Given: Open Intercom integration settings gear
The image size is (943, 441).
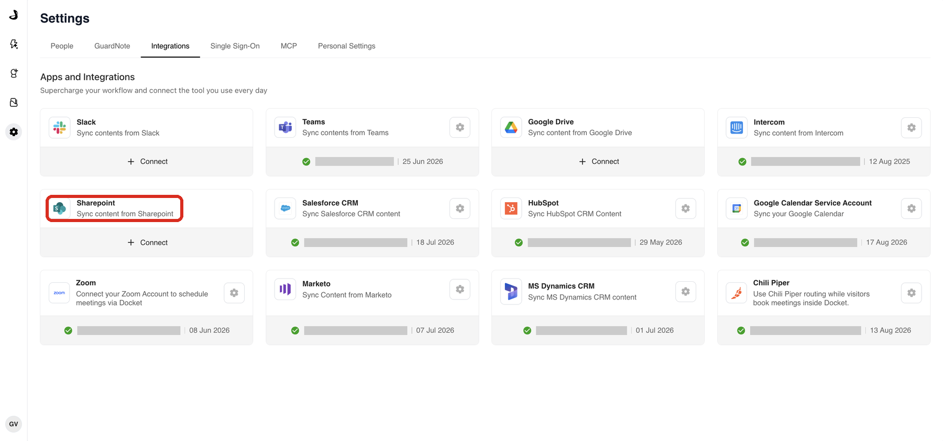Looking at the screenshot, I should point(912,128).
